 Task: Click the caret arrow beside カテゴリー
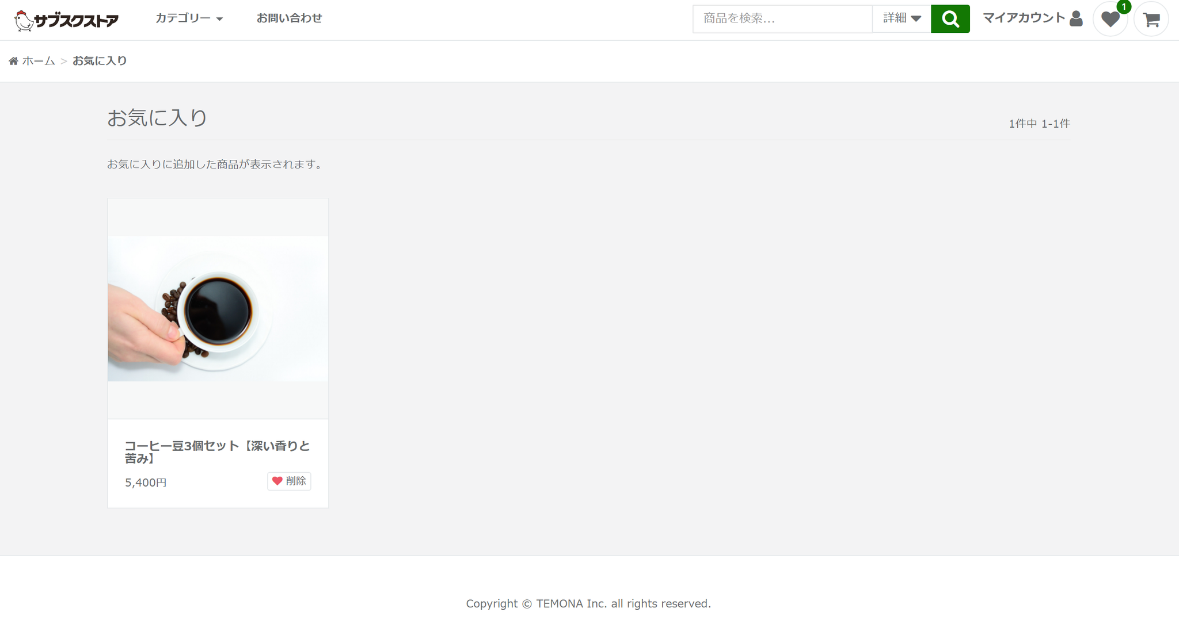(219, 19)
